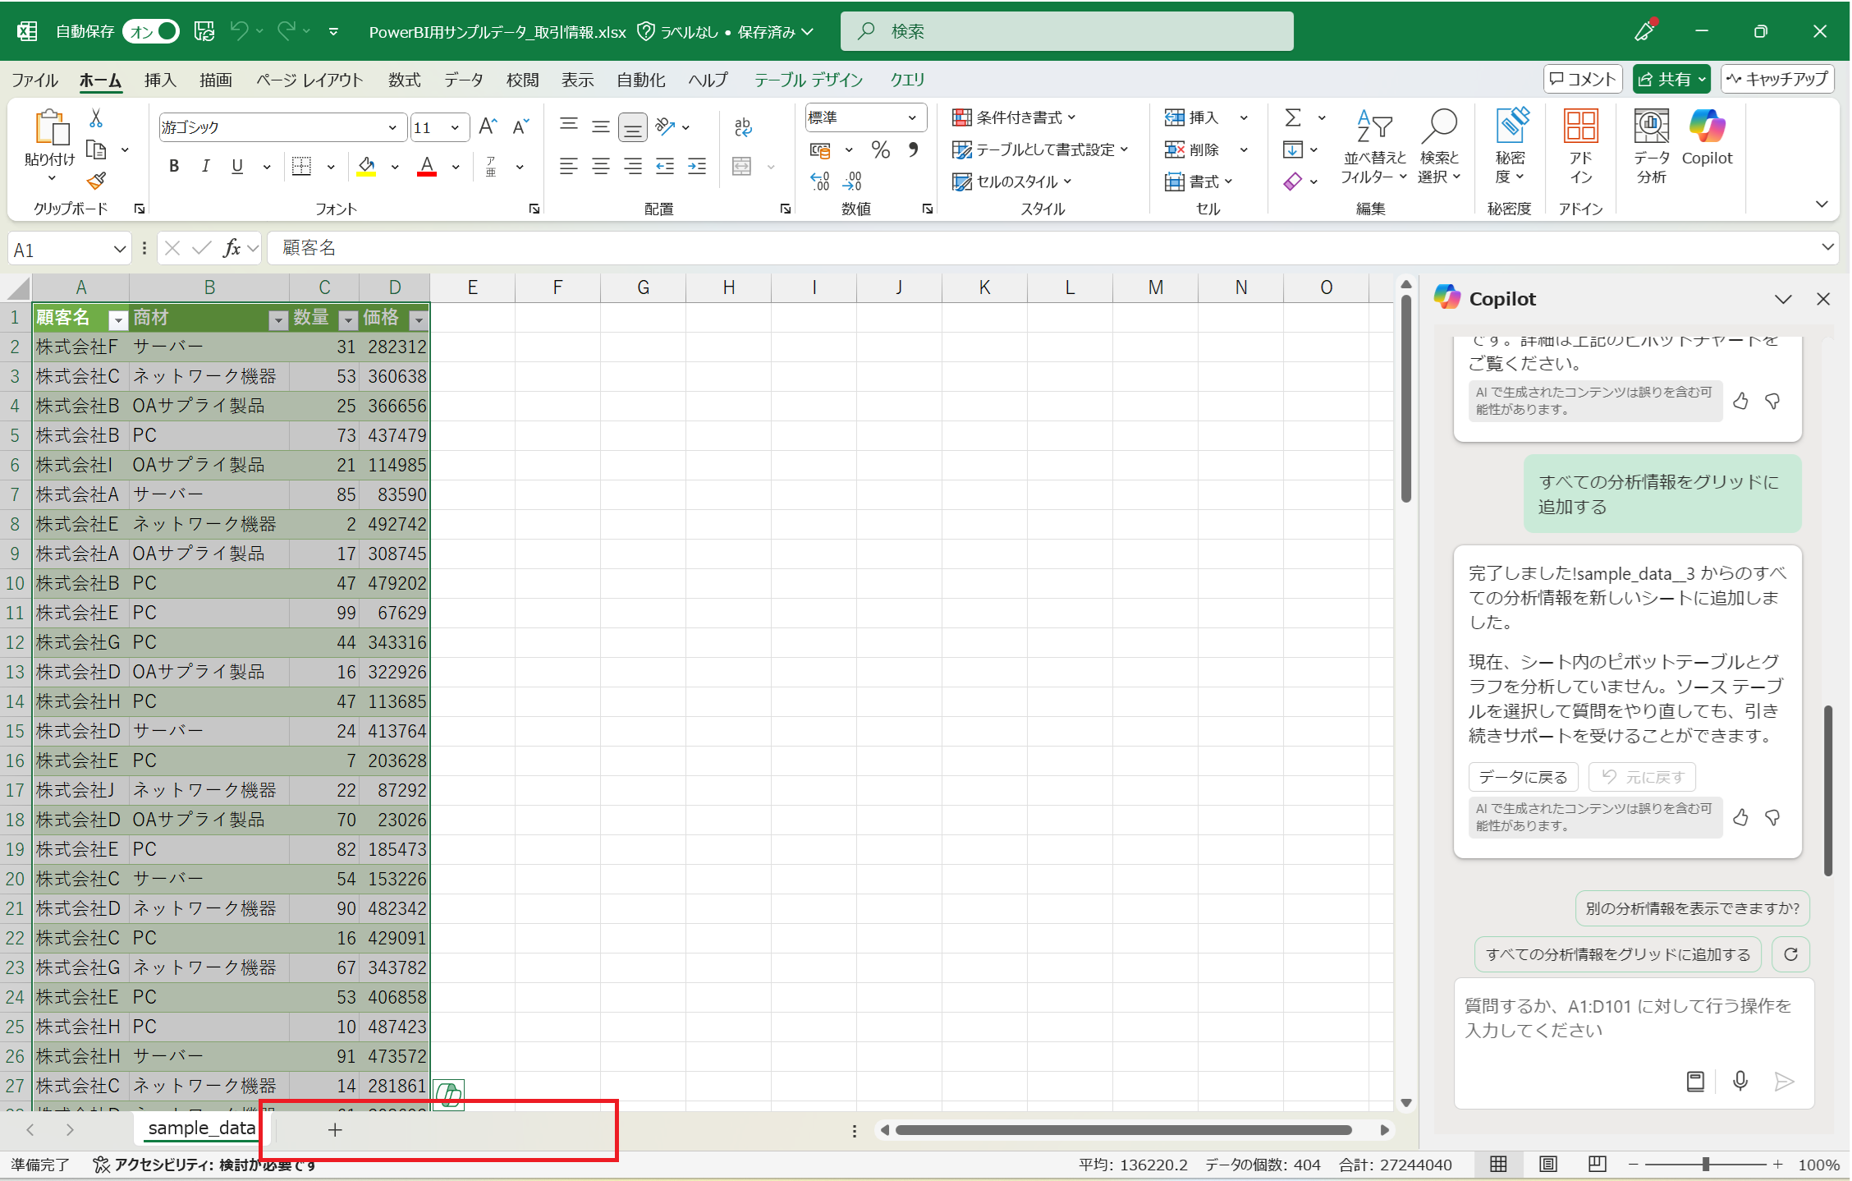Image resolution: width=1852 pixels, height=1181 pixels.
Task: Open the Add-ins button
Action: pos(1580,147)
